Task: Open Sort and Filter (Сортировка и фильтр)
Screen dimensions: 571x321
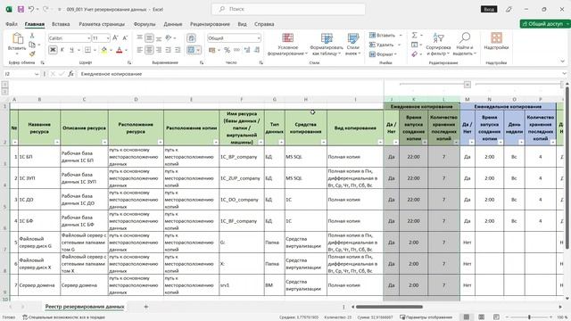Action: [x=438, y=45]
